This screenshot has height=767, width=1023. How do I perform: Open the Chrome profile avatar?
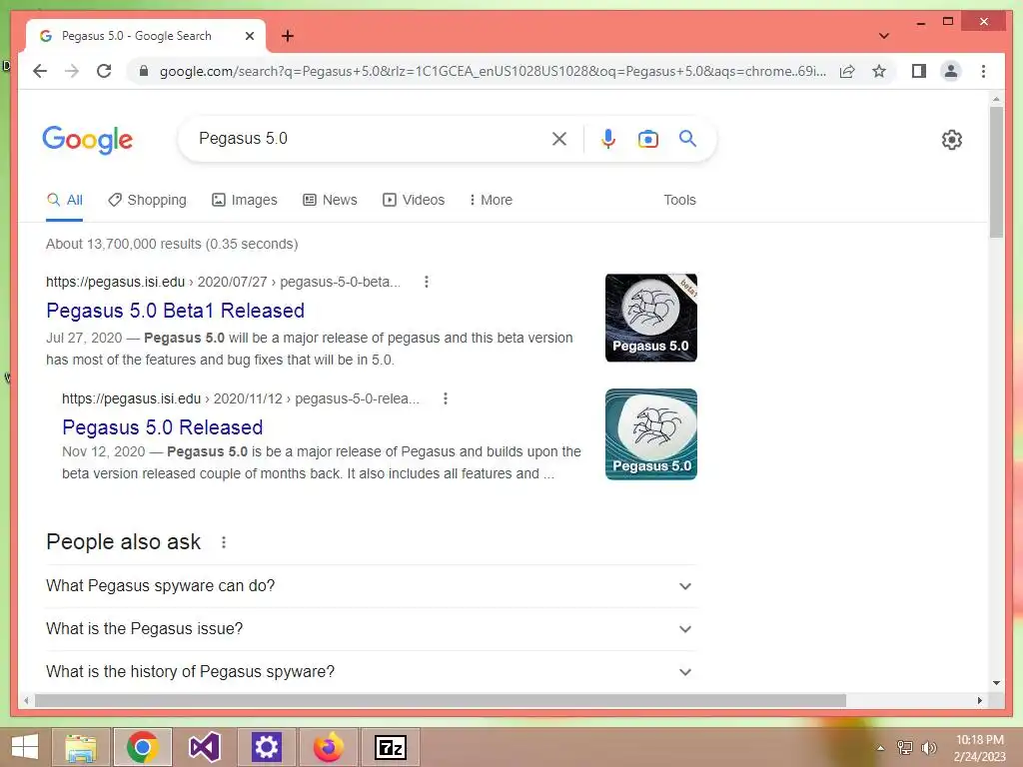click(951, 71)
